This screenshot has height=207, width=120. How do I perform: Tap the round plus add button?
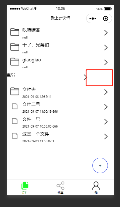pos(100,165)
